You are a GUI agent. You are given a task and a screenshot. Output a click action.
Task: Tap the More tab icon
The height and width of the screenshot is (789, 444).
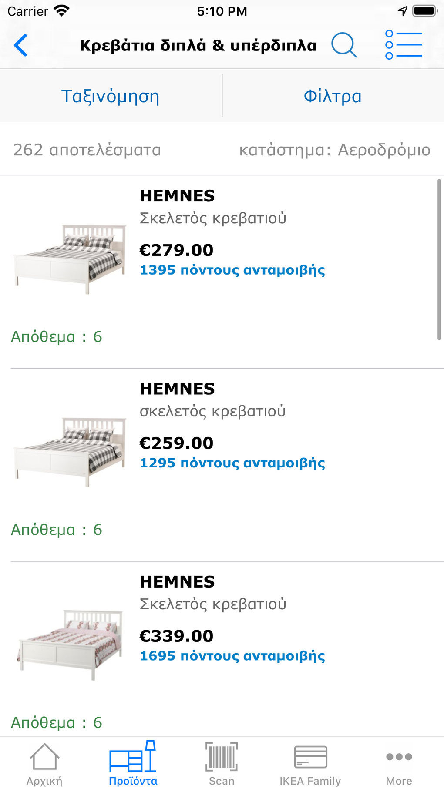[x=399, y=764]
